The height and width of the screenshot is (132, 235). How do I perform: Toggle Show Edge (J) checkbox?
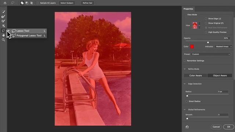pyautogui.click(x=206, y=19)
